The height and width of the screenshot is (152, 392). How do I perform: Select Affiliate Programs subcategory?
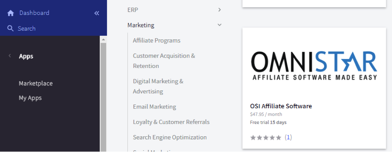coord(156,41)
